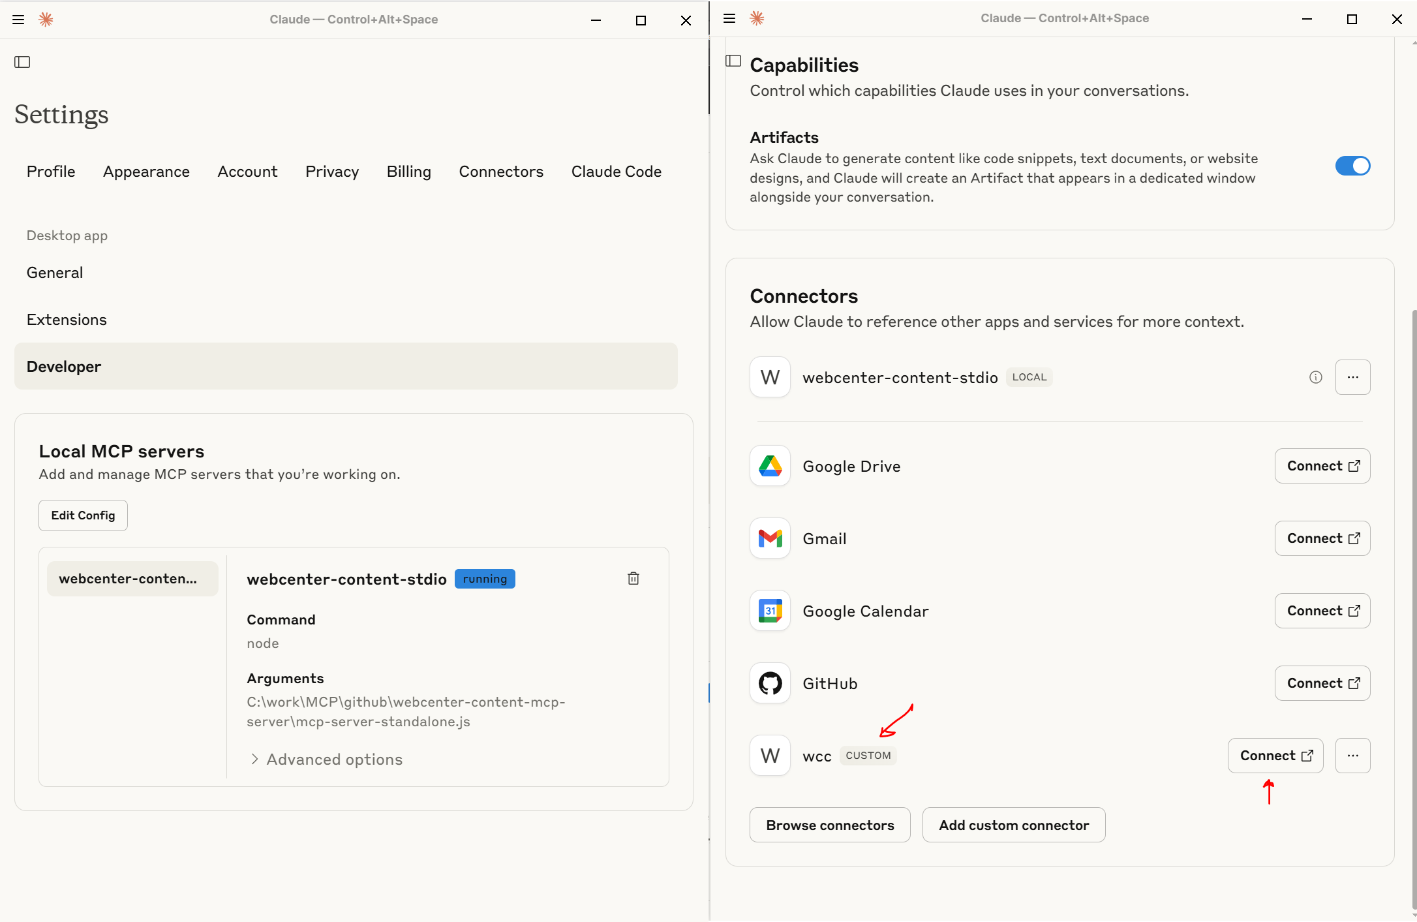Connect Google Calendar connector

(x=1322, y=611)
